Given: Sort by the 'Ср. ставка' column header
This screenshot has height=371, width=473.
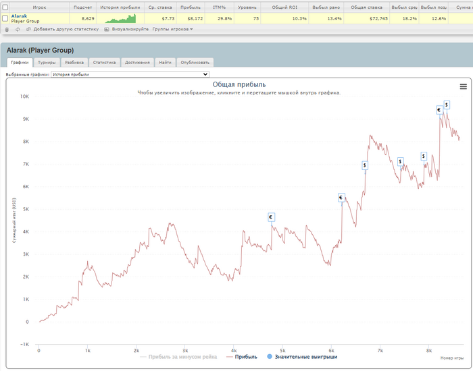Looking at the screenshot, I should (160, 7).
